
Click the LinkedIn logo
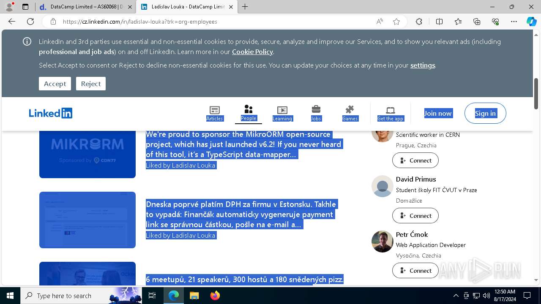point(51,113)
